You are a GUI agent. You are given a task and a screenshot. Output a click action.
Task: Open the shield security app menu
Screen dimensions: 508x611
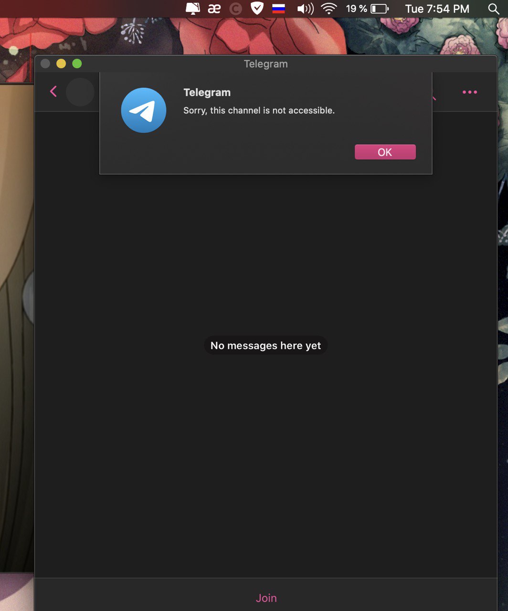[257, 9]
